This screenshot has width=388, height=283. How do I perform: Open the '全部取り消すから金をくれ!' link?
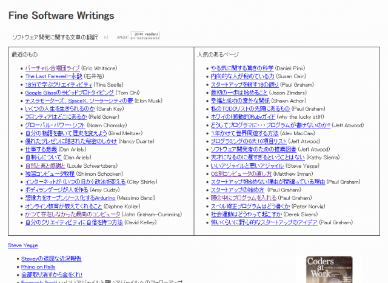52,275
